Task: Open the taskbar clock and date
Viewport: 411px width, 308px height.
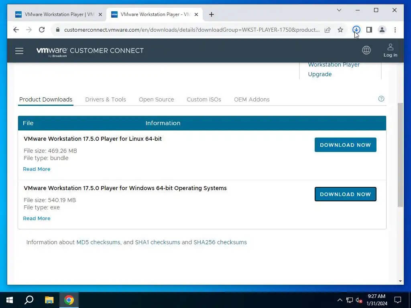Action: pos(376,300)
